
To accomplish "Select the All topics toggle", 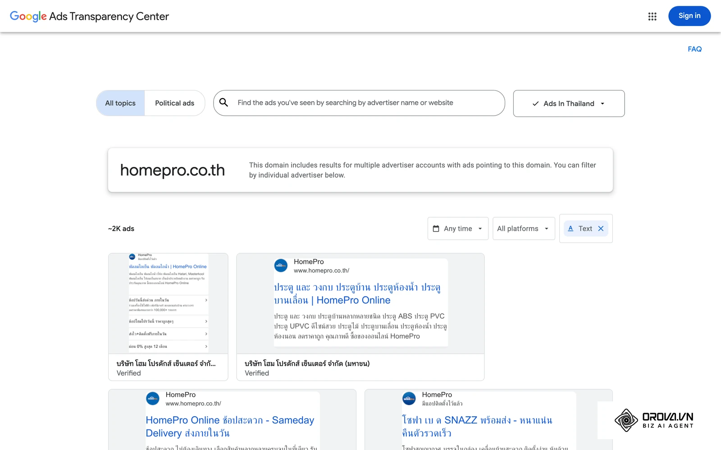I will coord(120,103).
